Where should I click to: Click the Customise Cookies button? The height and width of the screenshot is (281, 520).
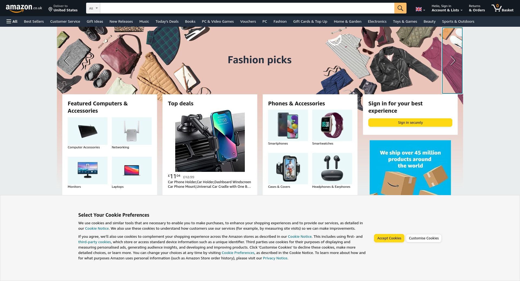coord(424,238)
